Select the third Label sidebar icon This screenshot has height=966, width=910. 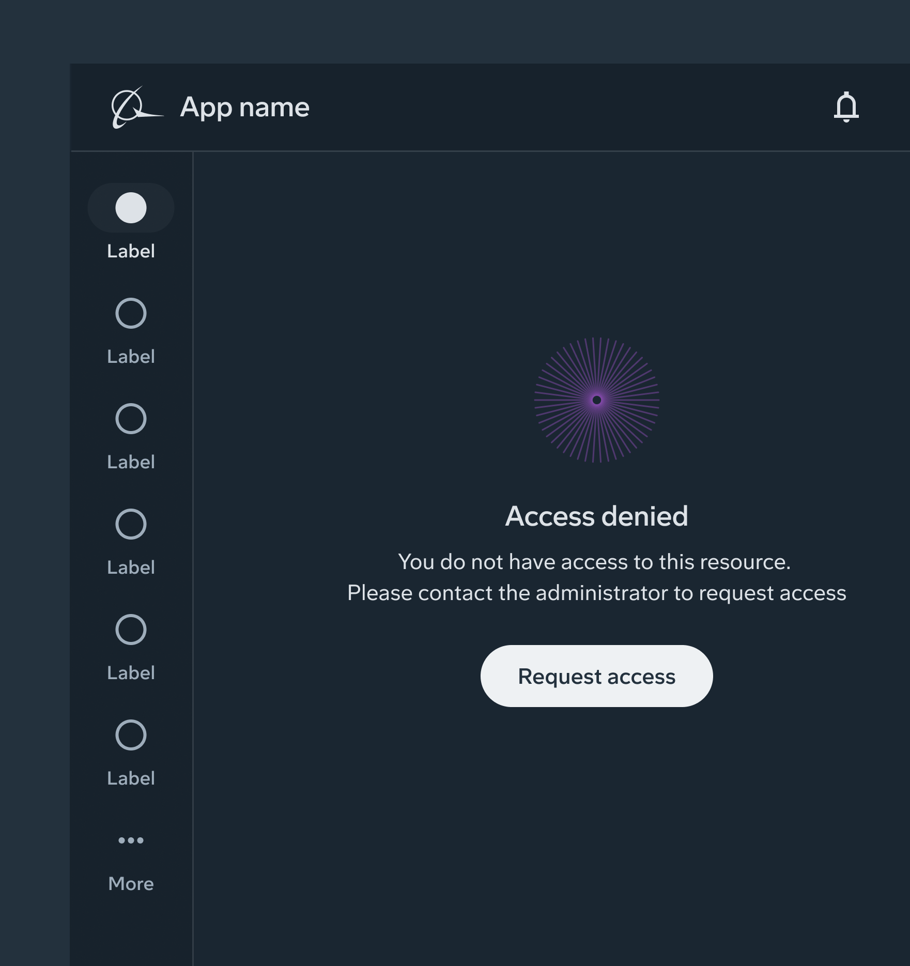131,418
